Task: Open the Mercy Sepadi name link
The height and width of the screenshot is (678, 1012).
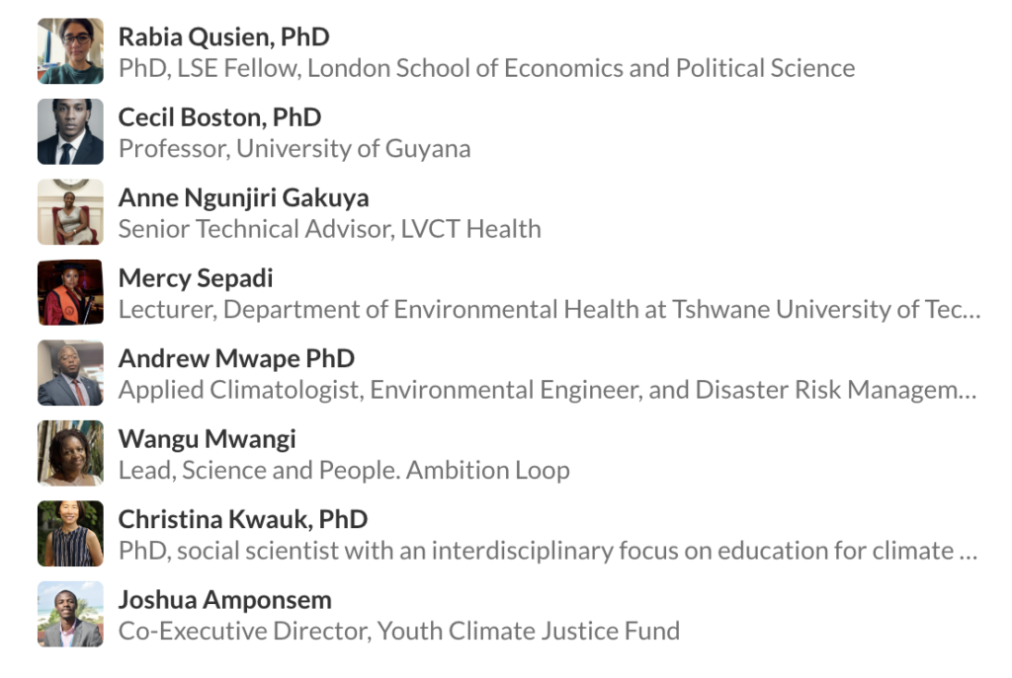Action: pos(196,278)
